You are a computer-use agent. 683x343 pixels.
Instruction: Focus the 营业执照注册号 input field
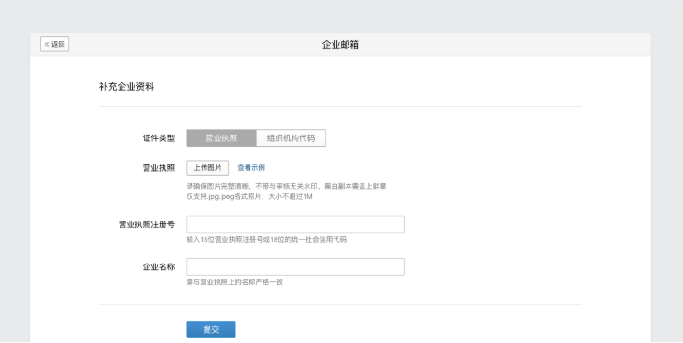pos(295,224)
